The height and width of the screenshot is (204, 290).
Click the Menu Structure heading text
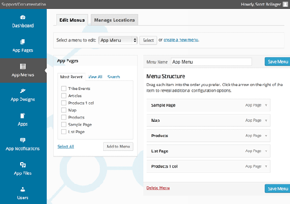tap(166, 76)
